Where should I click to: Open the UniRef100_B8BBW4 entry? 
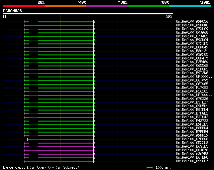tap(192, 128)
